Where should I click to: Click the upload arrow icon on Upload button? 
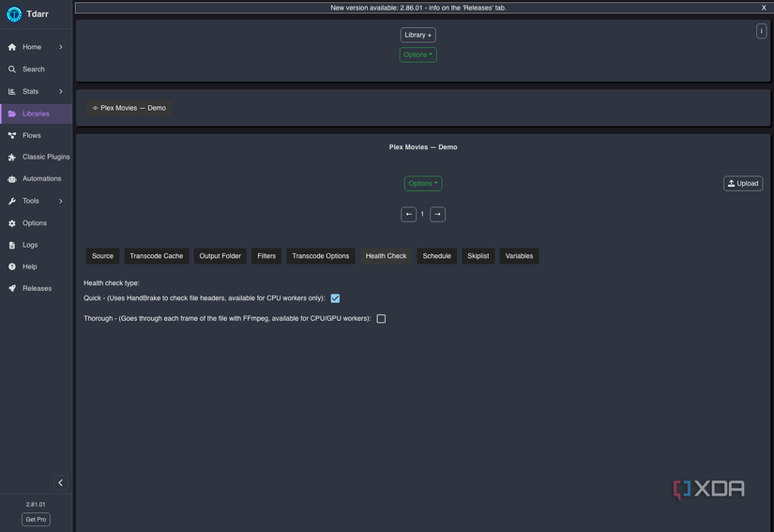click(731, 183)
